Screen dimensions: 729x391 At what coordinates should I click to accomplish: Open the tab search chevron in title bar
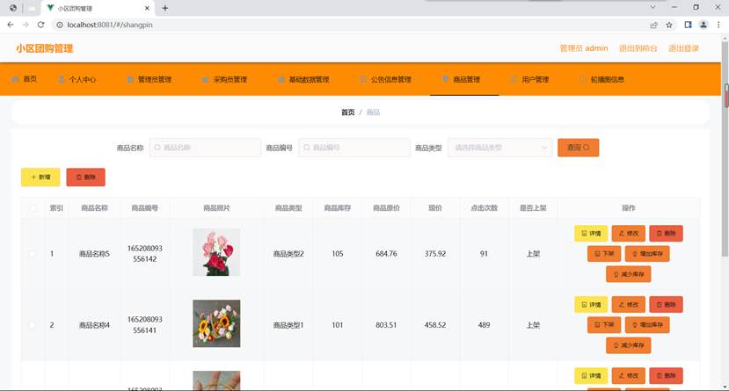[x=652, y=7]
